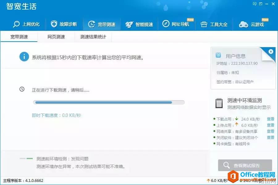278x185 pixels.
Task: Open the 故障诊断 menu label
Action: pos(68,24)
